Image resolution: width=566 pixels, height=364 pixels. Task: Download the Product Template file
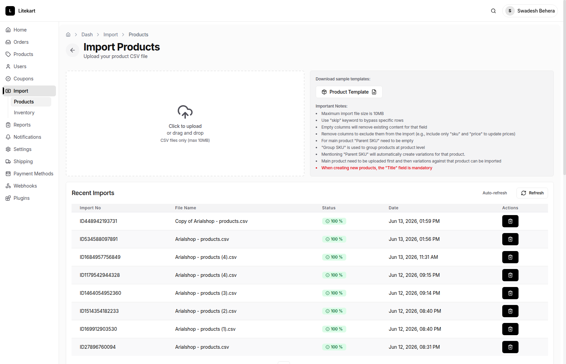(349, 92)
